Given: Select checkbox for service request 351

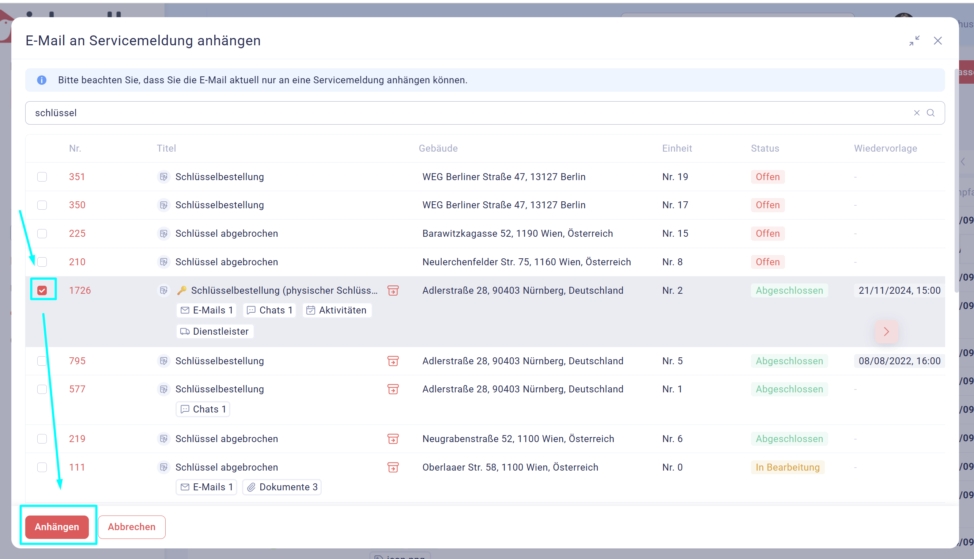Looking at the screenshot, I should point(42,176).
